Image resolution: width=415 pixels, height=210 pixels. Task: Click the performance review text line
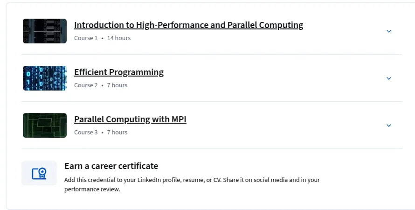pos(92,189)
